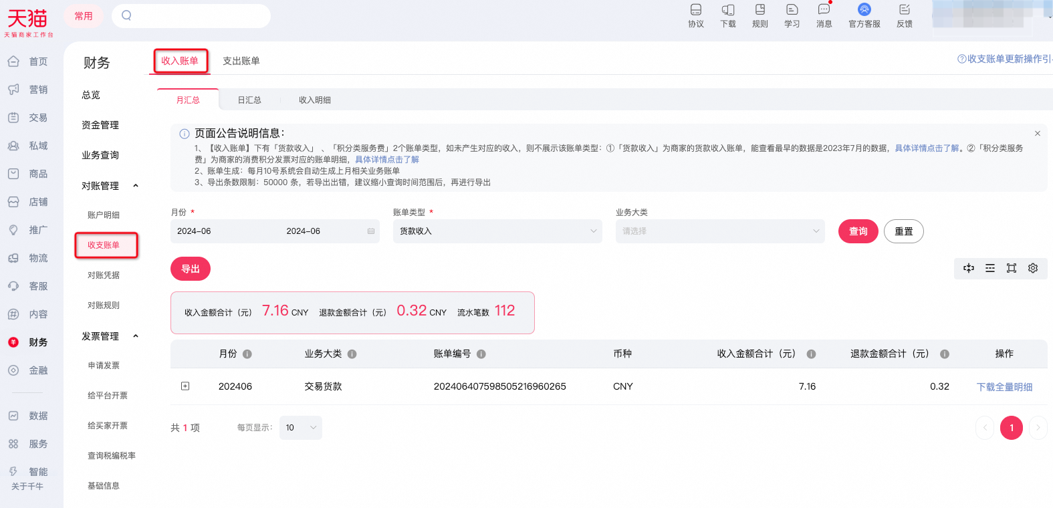The width and height of the screenshot is (1053, 508).
Task: Click the red 查询 button
Action: (858, 231)
